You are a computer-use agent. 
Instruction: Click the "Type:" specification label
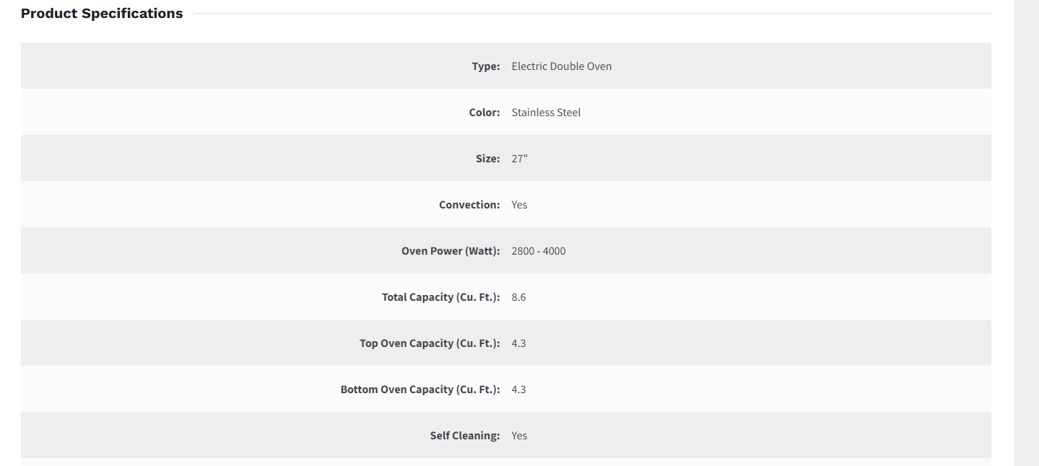[485, 66]
